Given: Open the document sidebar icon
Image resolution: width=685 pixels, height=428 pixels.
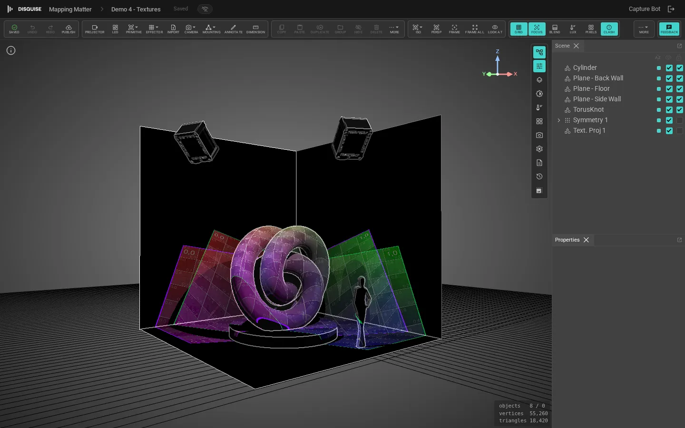Looking at the screenshot, I should pos(539,163).
